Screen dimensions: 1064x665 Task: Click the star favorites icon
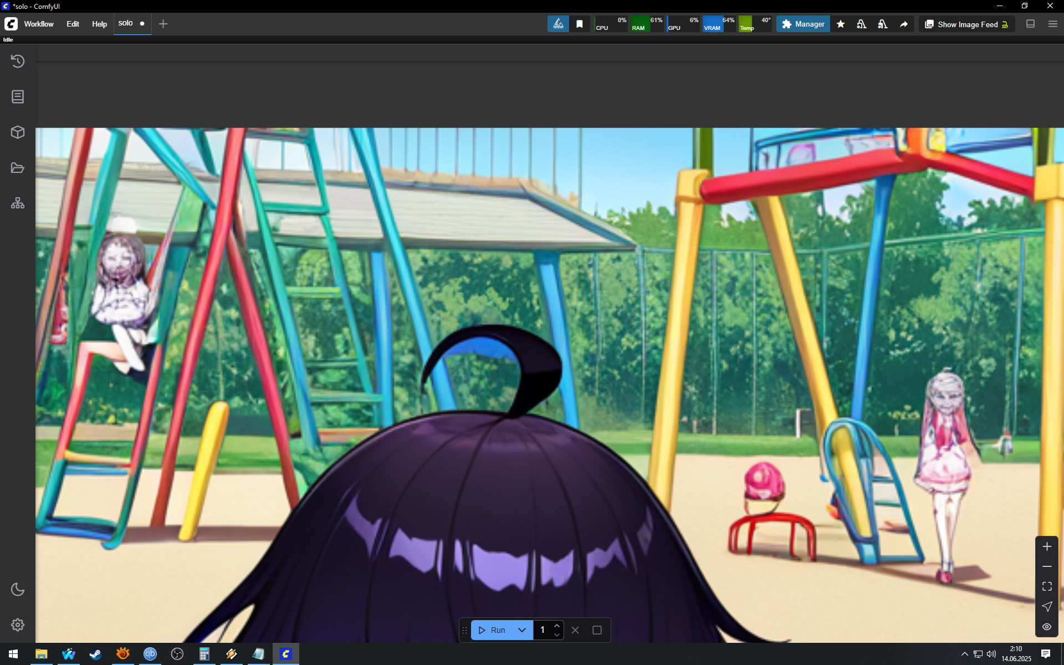[841, 24]
